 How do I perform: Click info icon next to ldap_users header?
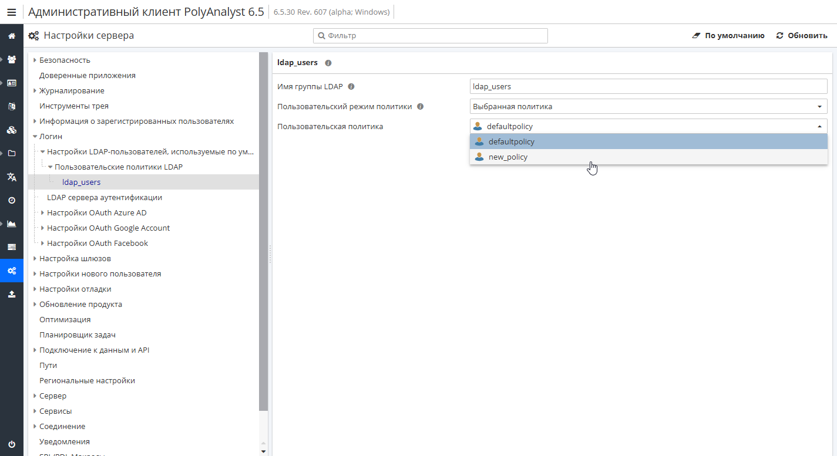pyautogui.click(x=328, y=63)
